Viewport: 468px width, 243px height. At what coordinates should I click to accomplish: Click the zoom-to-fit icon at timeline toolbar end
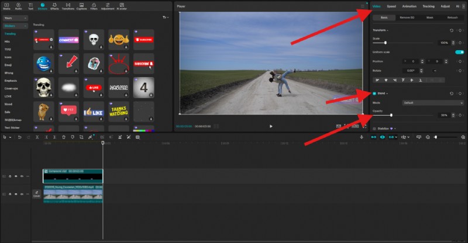coord(463,137)
